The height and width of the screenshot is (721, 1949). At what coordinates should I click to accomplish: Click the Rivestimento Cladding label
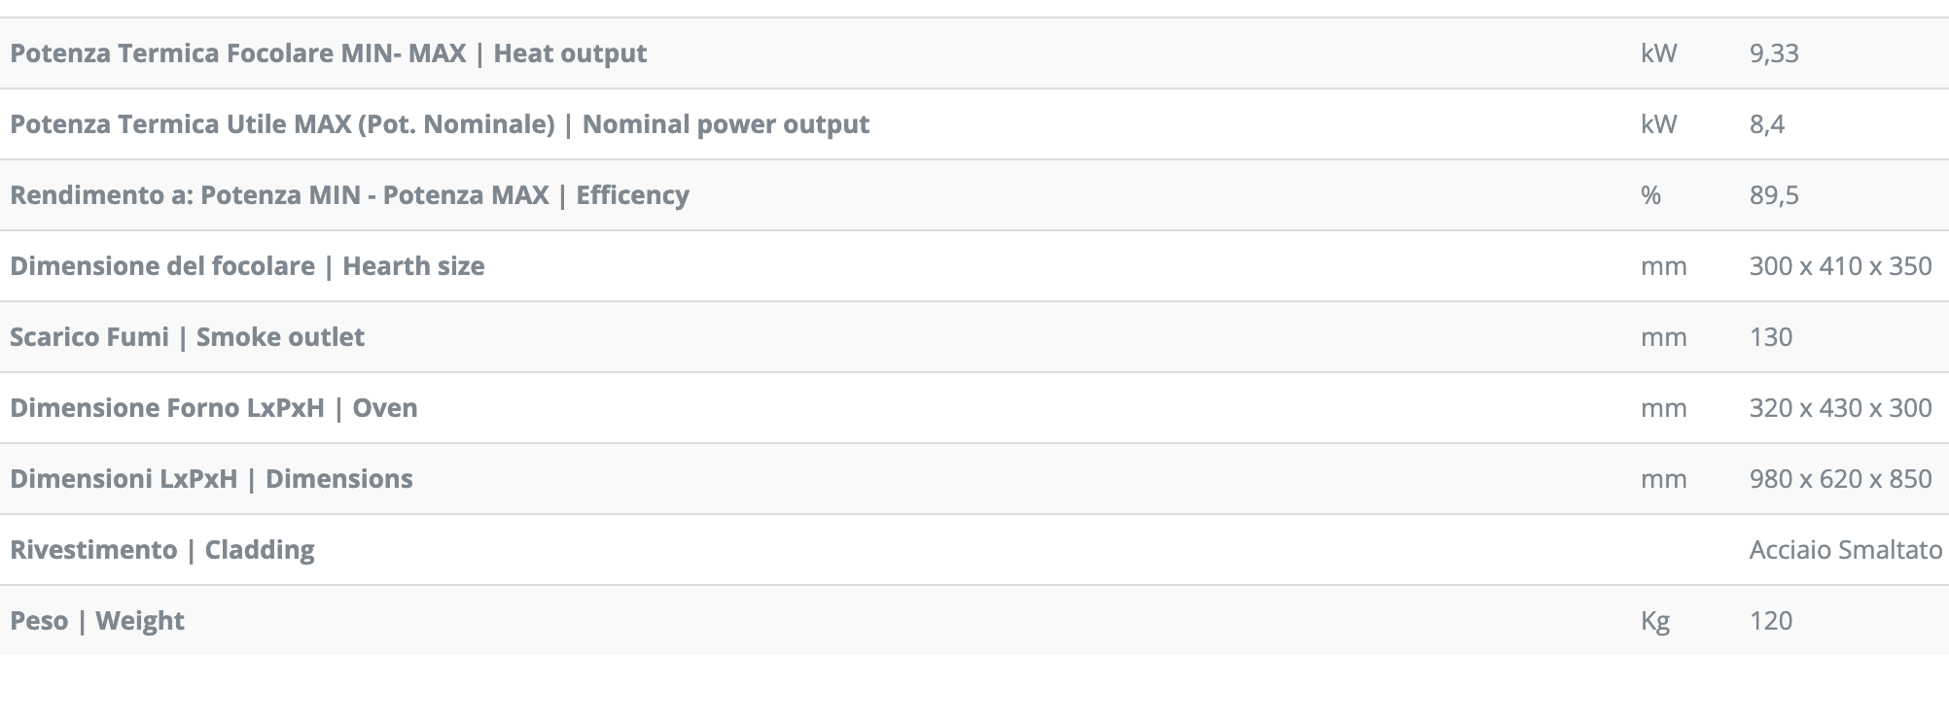click(x=162, y=550)
